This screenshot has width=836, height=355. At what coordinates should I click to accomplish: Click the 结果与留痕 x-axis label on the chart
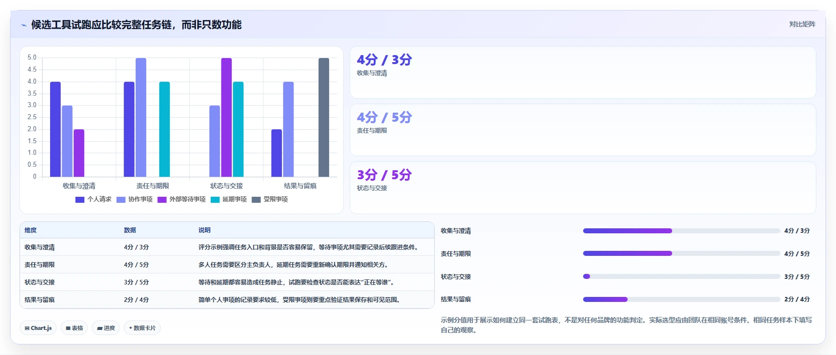pyautogui.click(x=300, y=186)
